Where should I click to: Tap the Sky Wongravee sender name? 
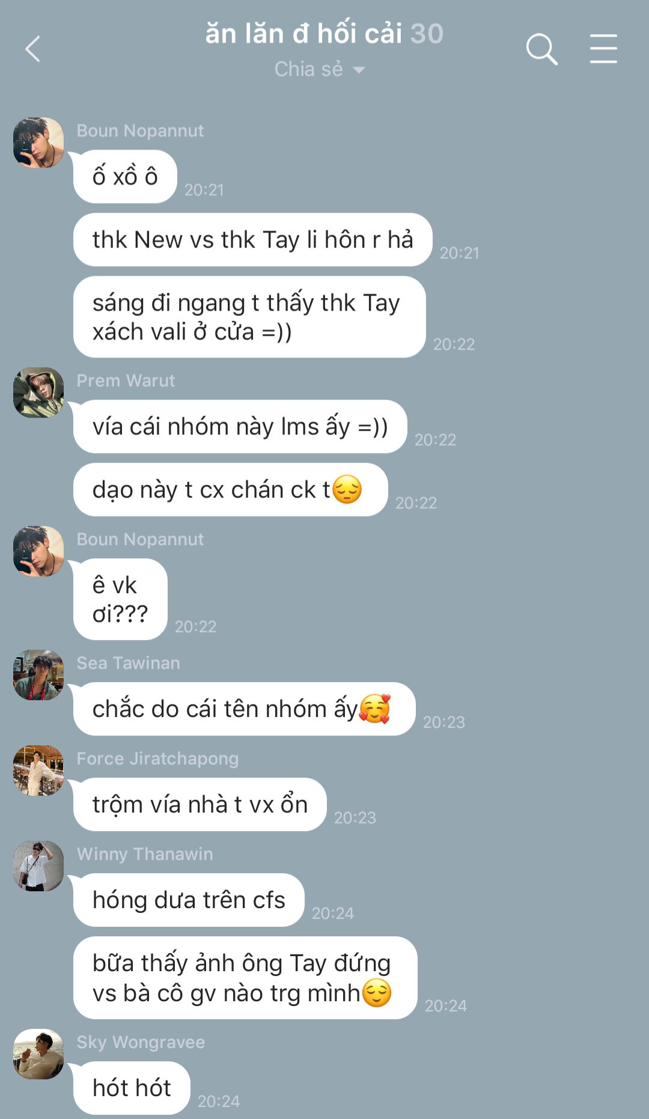[141, 1042]
